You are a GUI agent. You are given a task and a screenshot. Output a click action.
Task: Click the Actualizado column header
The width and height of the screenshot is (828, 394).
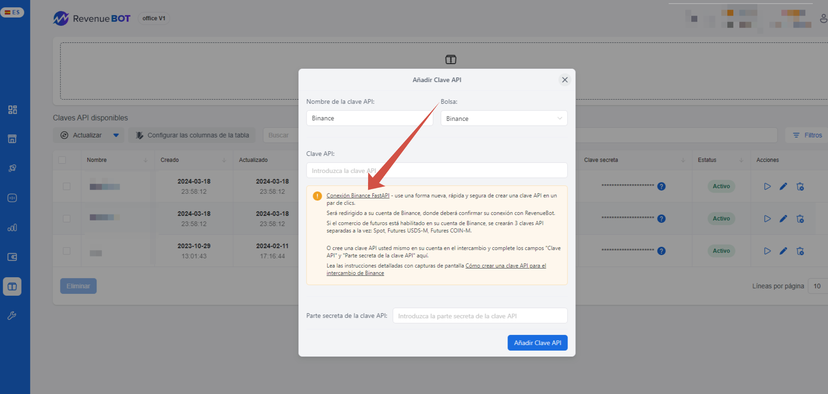click(x=253, y=160)
